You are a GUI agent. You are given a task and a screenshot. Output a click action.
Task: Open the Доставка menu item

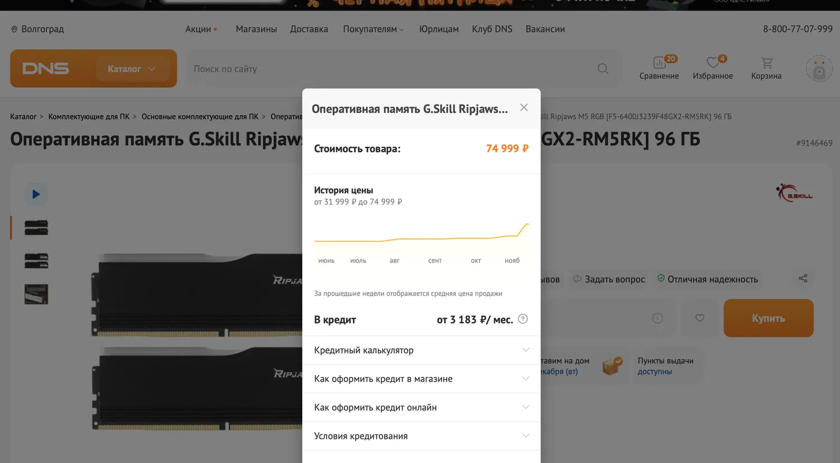[309, 29]
